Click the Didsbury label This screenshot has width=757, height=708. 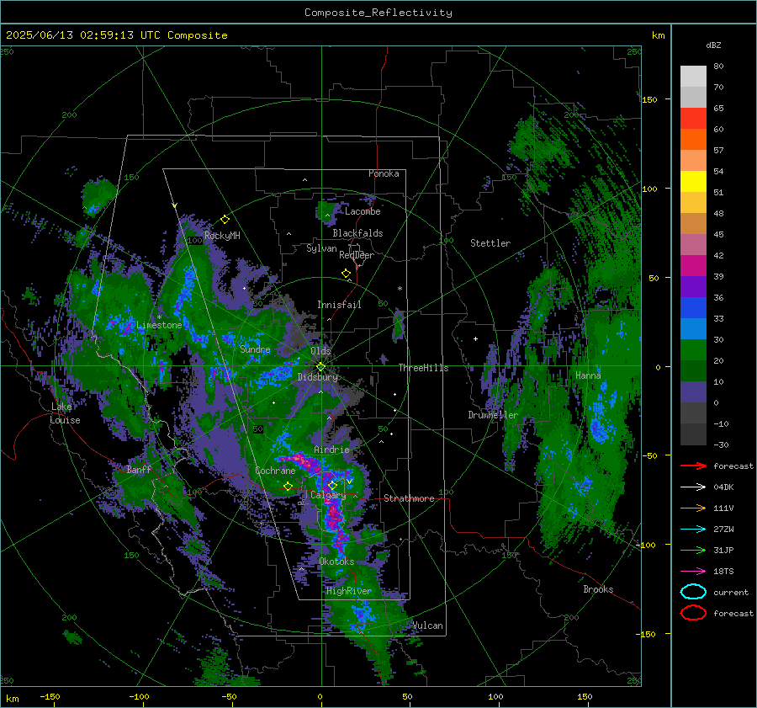click(318, 377)
